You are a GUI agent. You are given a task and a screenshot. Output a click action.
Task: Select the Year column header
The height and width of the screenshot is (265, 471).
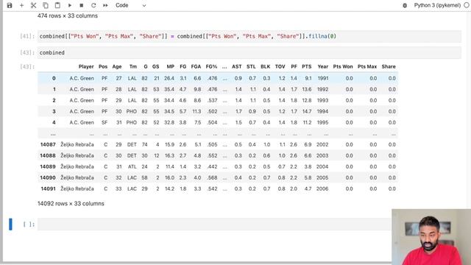coord(323,67)
